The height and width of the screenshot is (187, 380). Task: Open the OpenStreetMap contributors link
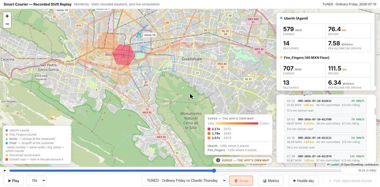tap(360, 165)
